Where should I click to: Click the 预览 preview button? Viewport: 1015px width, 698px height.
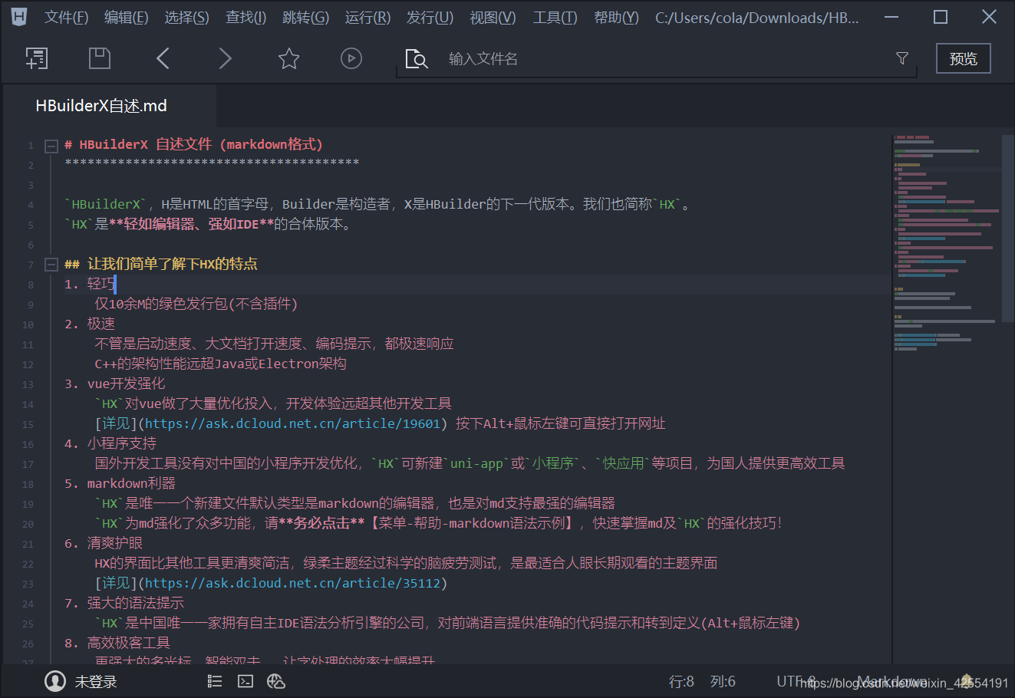tap(963, 58)
